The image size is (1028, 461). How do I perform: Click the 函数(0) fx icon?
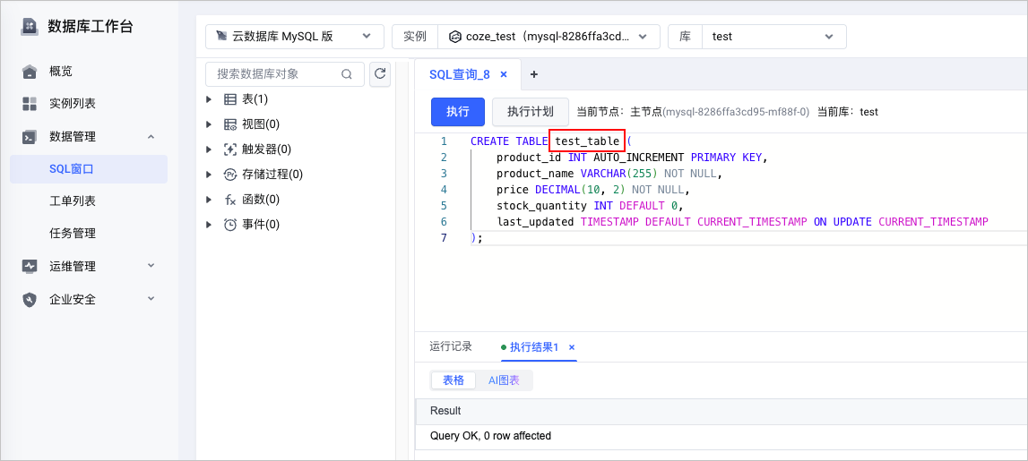(230, 200)
